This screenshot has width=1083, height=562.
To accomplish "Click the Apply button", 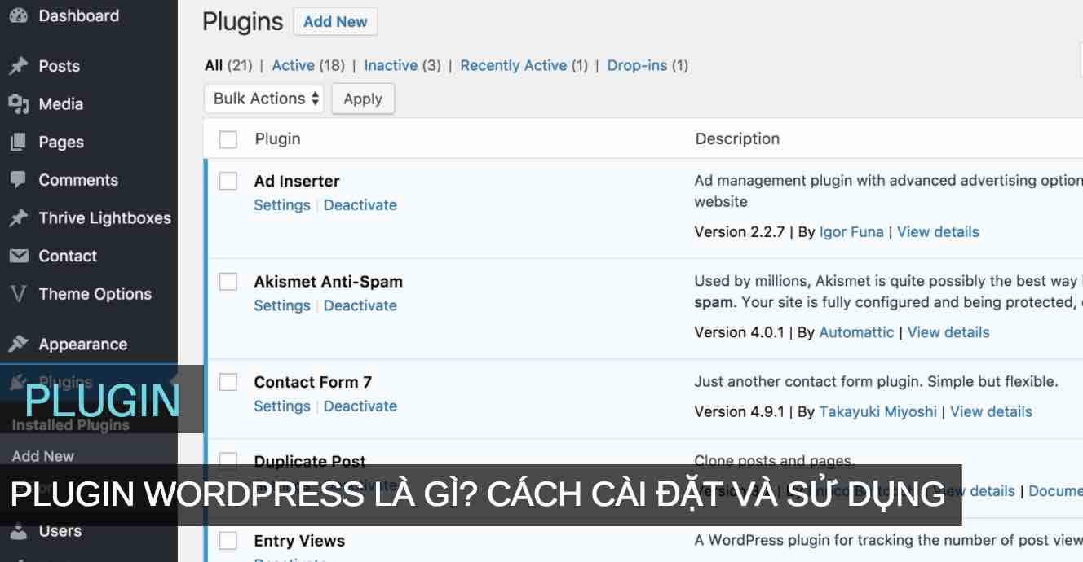I will [x=363, y=99].
